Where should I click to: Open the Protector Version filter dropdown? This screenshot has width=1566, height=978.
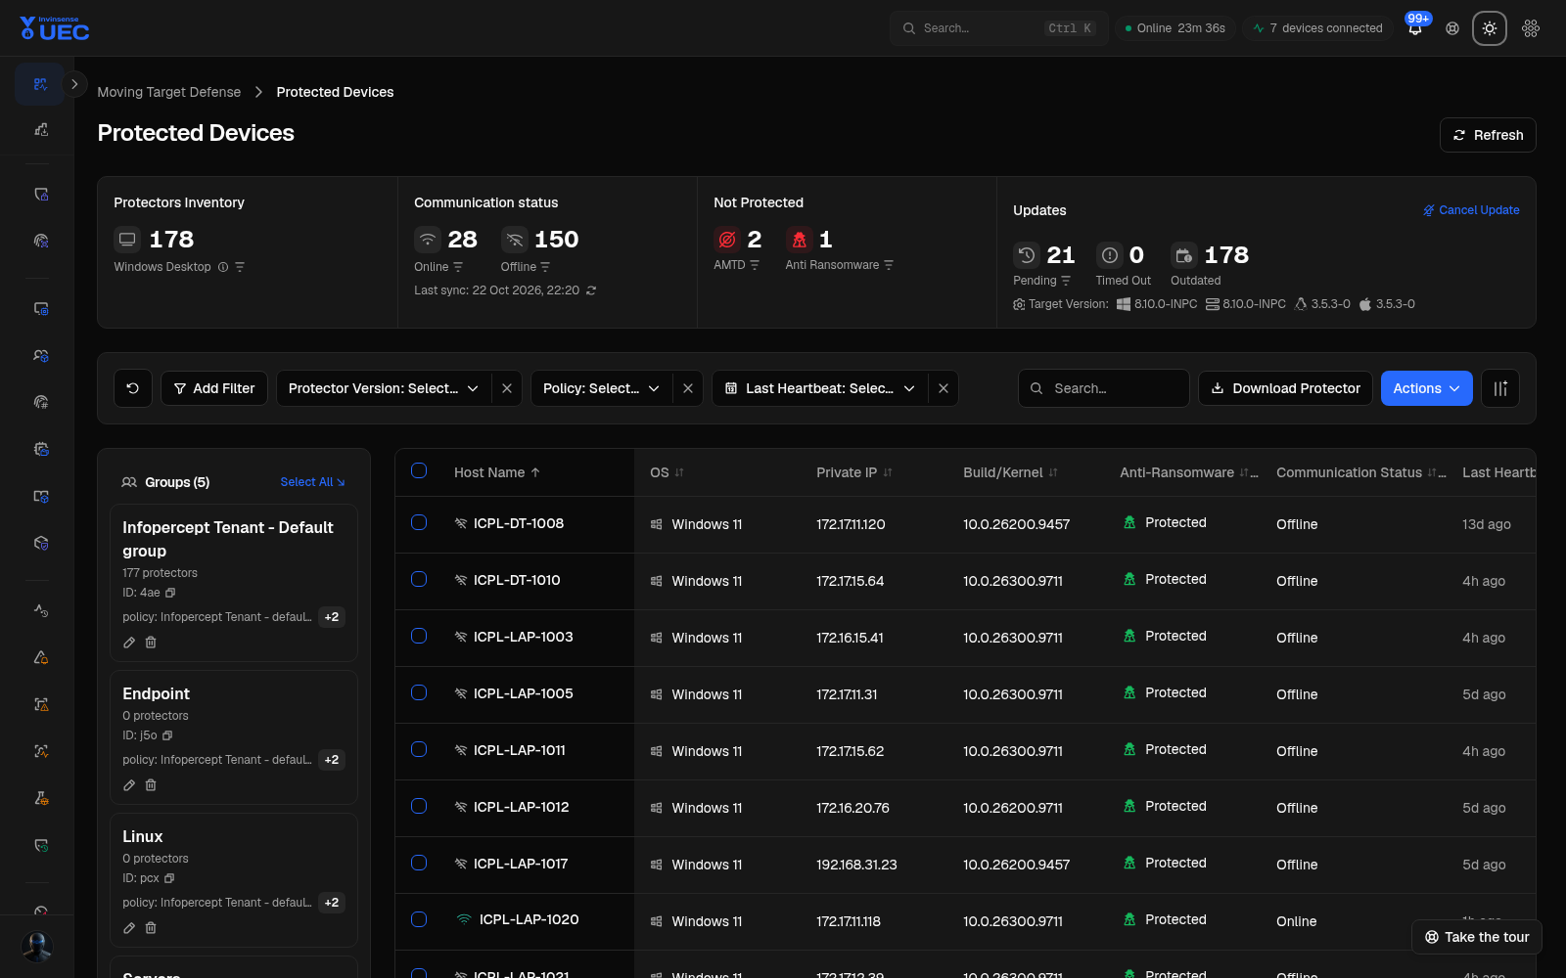click(x=384, y=388)
